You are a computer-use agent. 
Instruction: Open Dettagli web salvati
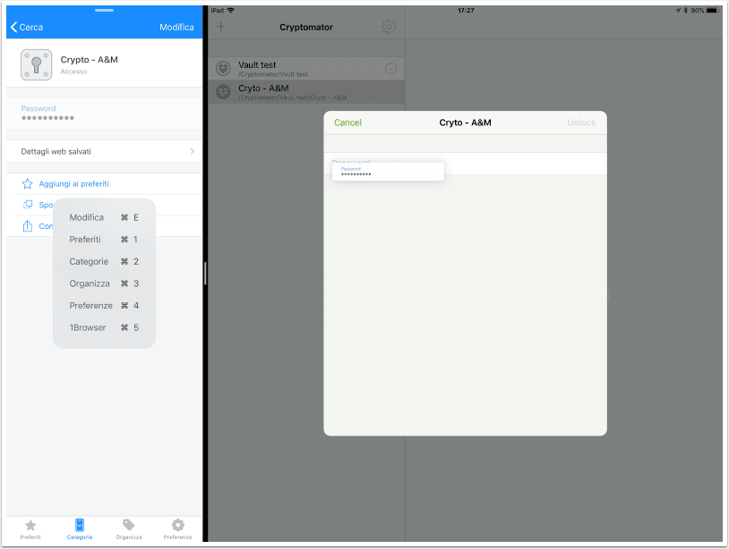click(x=104, y=151)
